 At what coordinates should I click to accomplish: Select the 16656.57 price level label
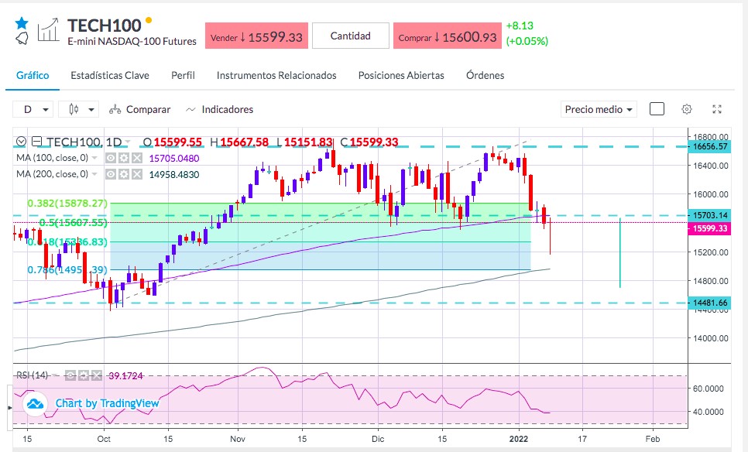(709, 146)
